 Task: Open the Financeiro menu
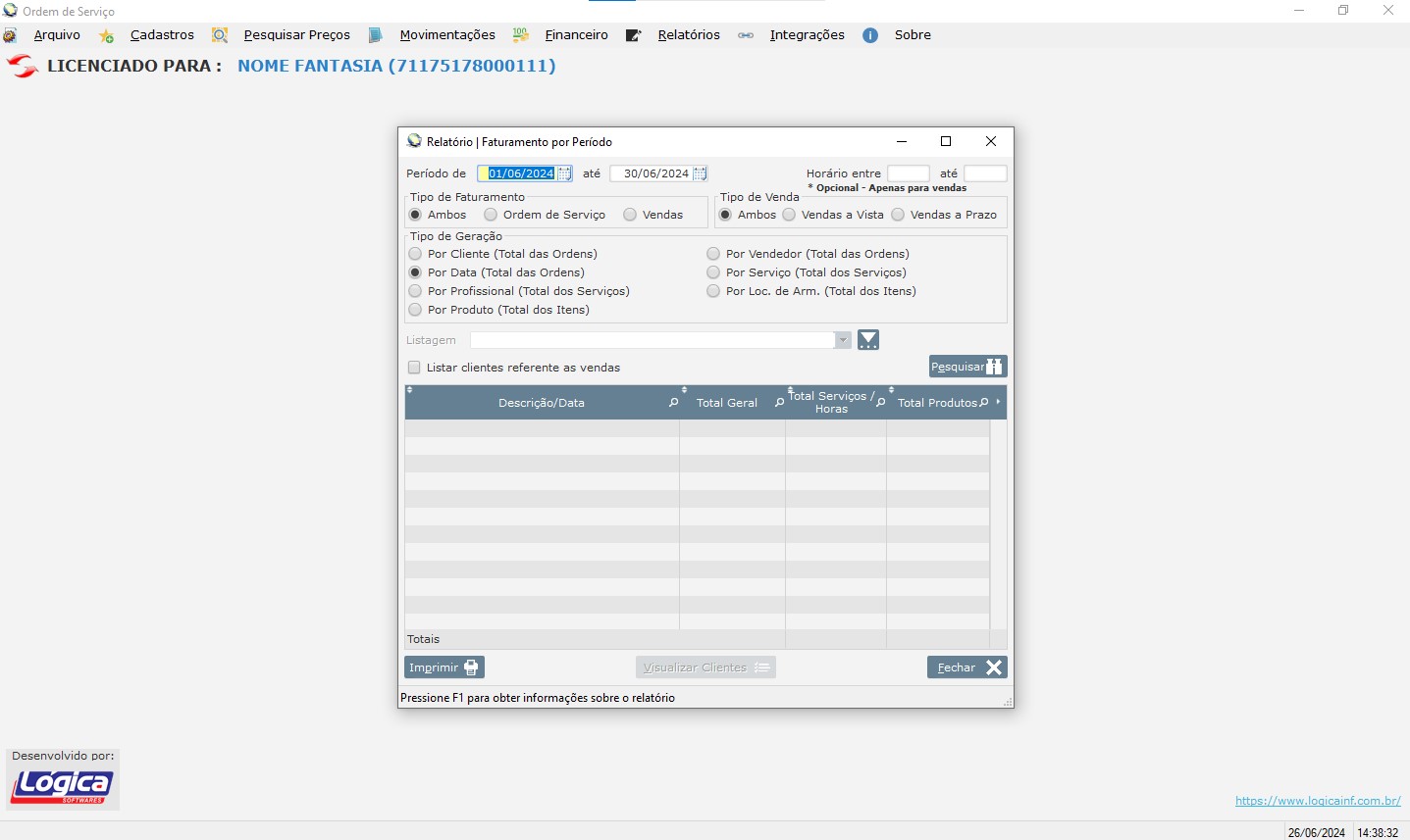point(576,35)
